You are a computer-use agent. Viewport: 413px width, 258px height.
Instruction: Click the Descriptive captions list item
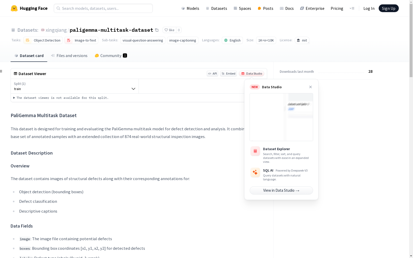[x=38, y=211]
